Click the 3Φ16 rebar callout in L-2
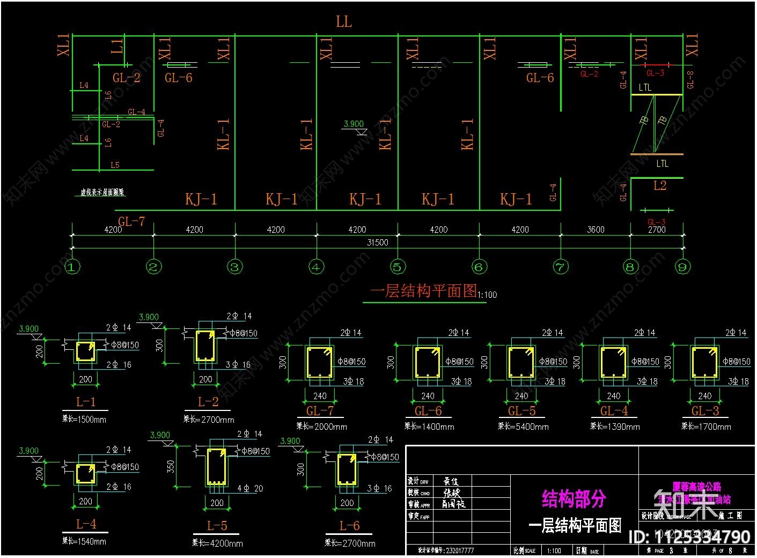This screenshot has width=757, height=558. [x=238, y=365]
